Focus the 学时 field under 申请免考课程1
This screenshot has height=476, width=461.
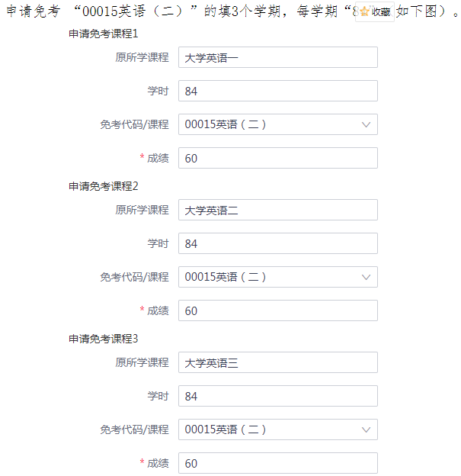(x=277, y=91)
